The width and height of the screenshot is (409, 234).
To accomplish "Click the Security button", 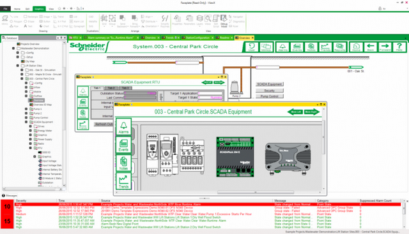I will tap(270, 91).
